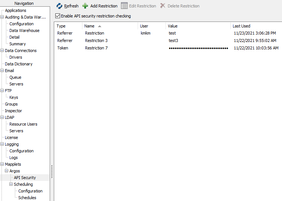This screenshot has height=201, width=282.
Task: Collapse the Auditing & Data Warehouse node
Action: point(2,17)
